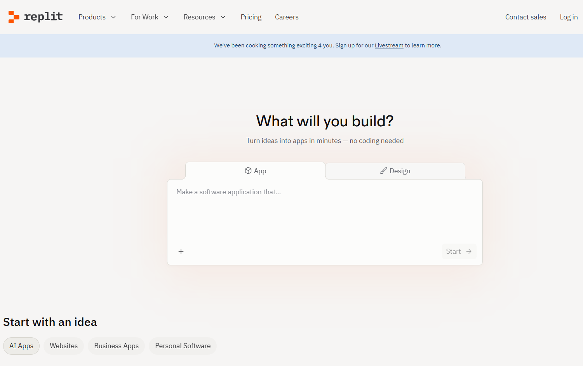Viewport: 583px width, 366px height.
Task: Click Log in at top right
Action: 568,17
